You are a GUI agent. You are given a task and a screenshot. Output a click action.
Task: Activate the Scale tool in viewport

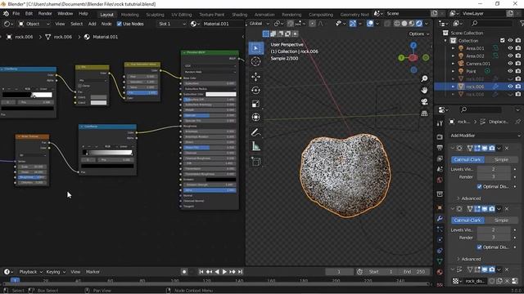(255, 104)
